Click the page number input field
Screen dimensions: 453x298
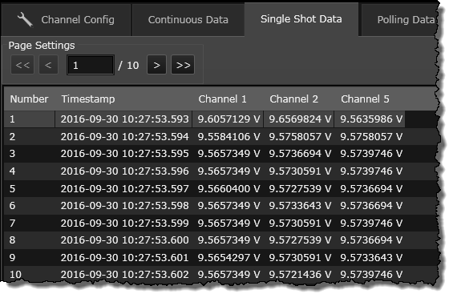[91, 65]
